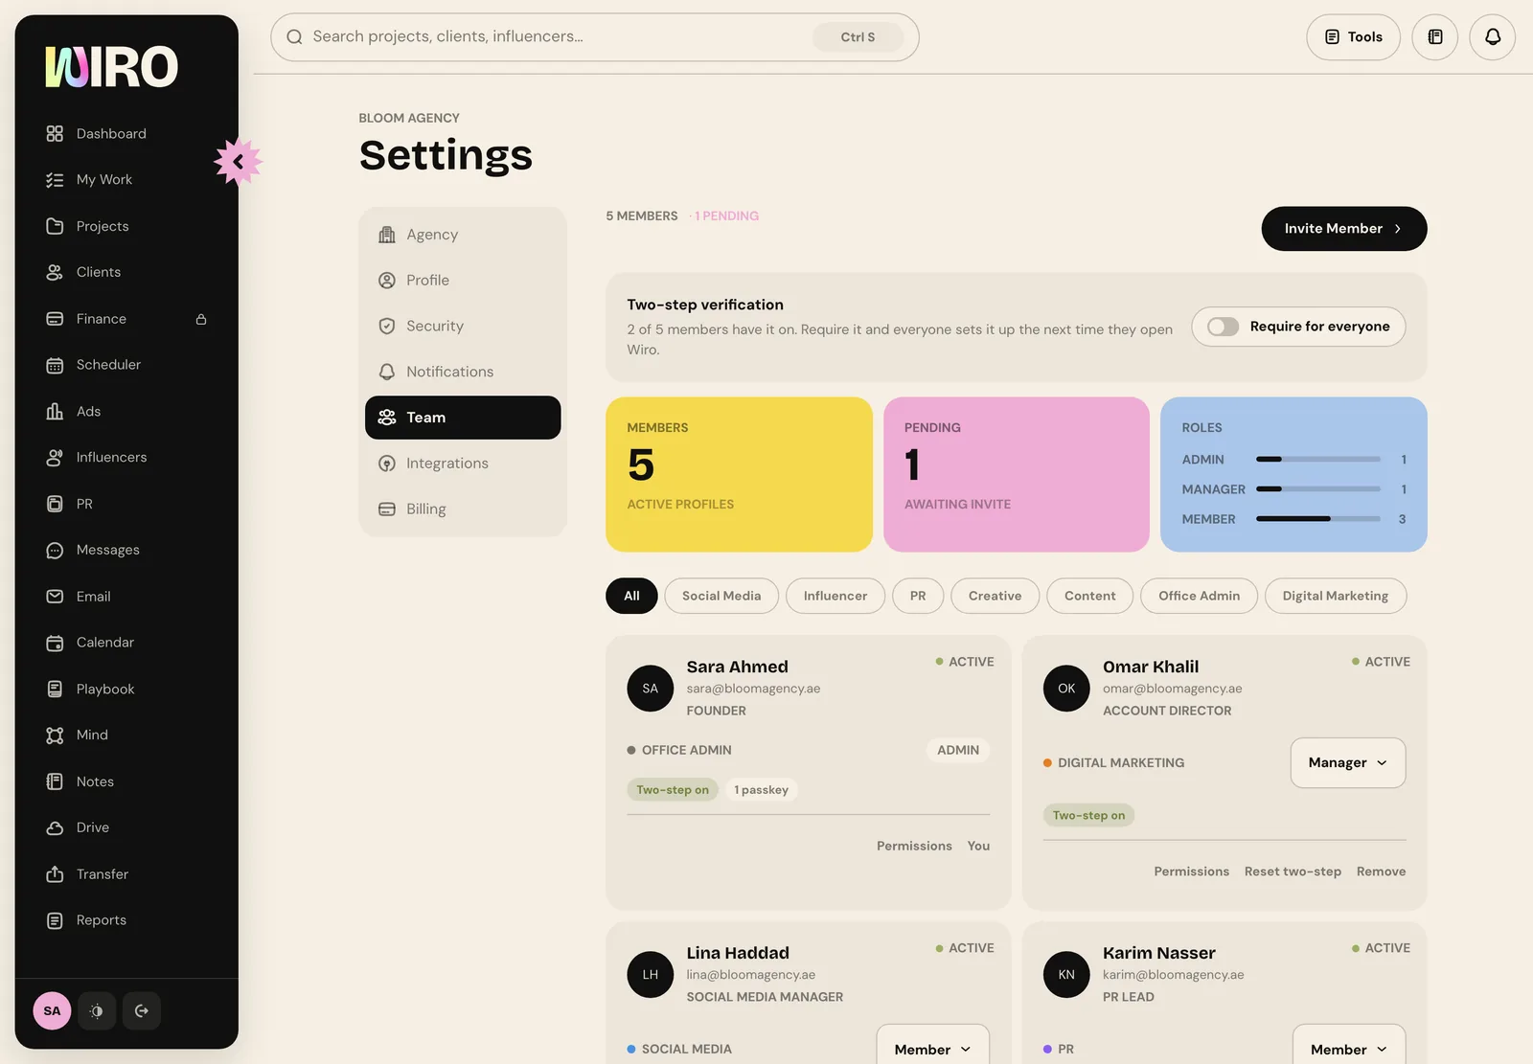
Task: Click the logout icon at sidebar bottom
Action: coord(142,1010)
